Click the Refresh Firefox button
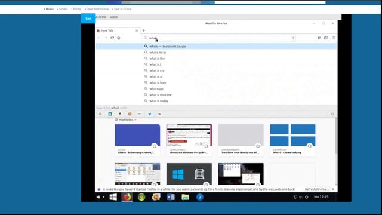Screen dimensions: 382x215 (316, 189)
